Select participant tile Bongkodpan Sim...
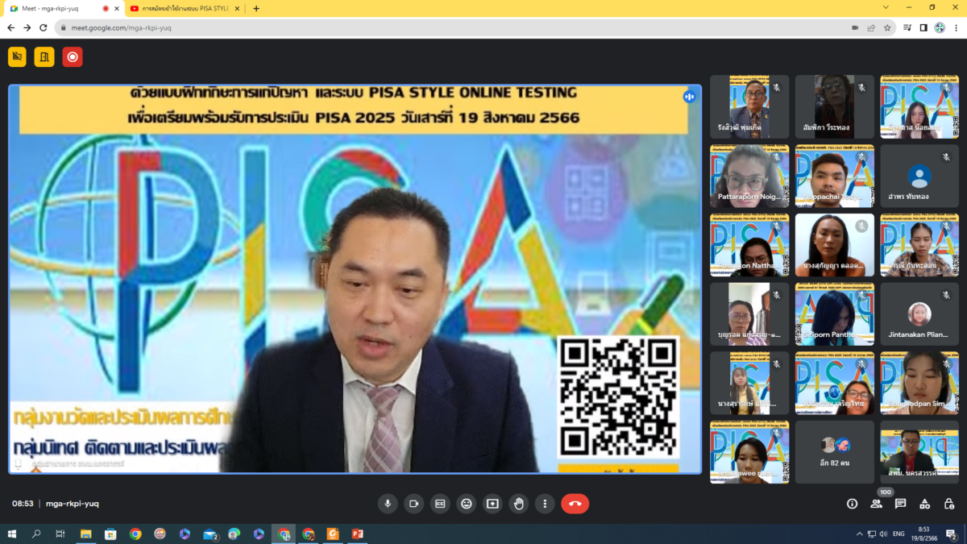The width and height of the screenshot is (967, 544). (x=919, y=383)
